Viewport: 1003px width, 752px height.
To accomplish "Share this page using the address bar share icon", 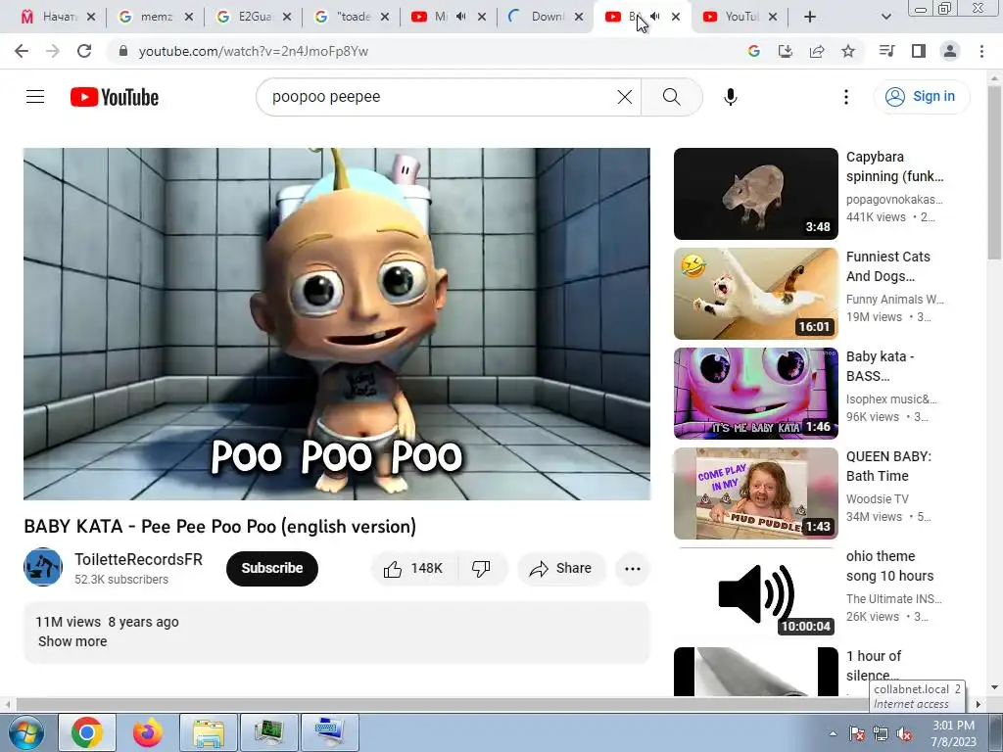I will 817,51.
